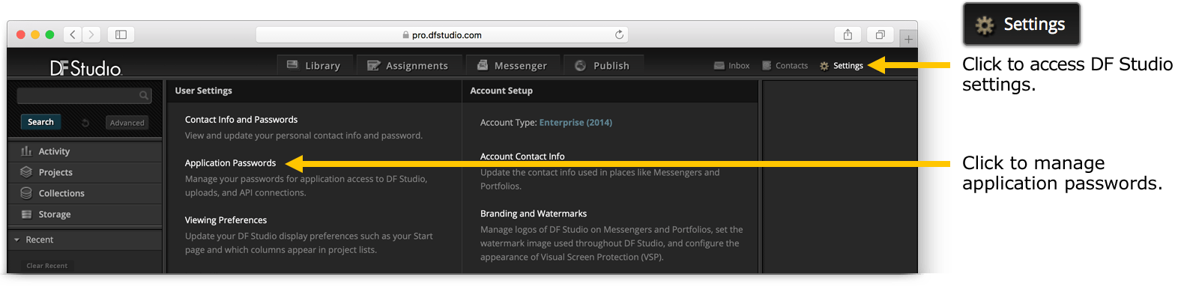
Task: Open the Messenger tab
Action: [512, 66]
